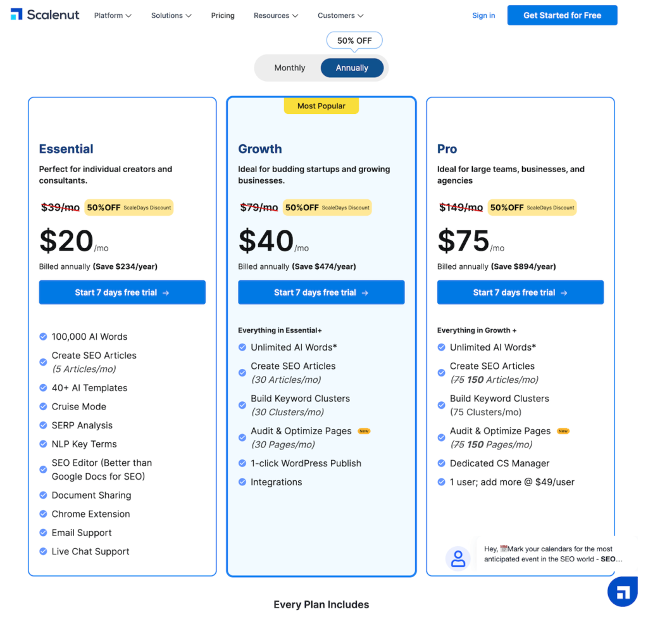Click 'Save $234/year' text

(x=125, y=266)
